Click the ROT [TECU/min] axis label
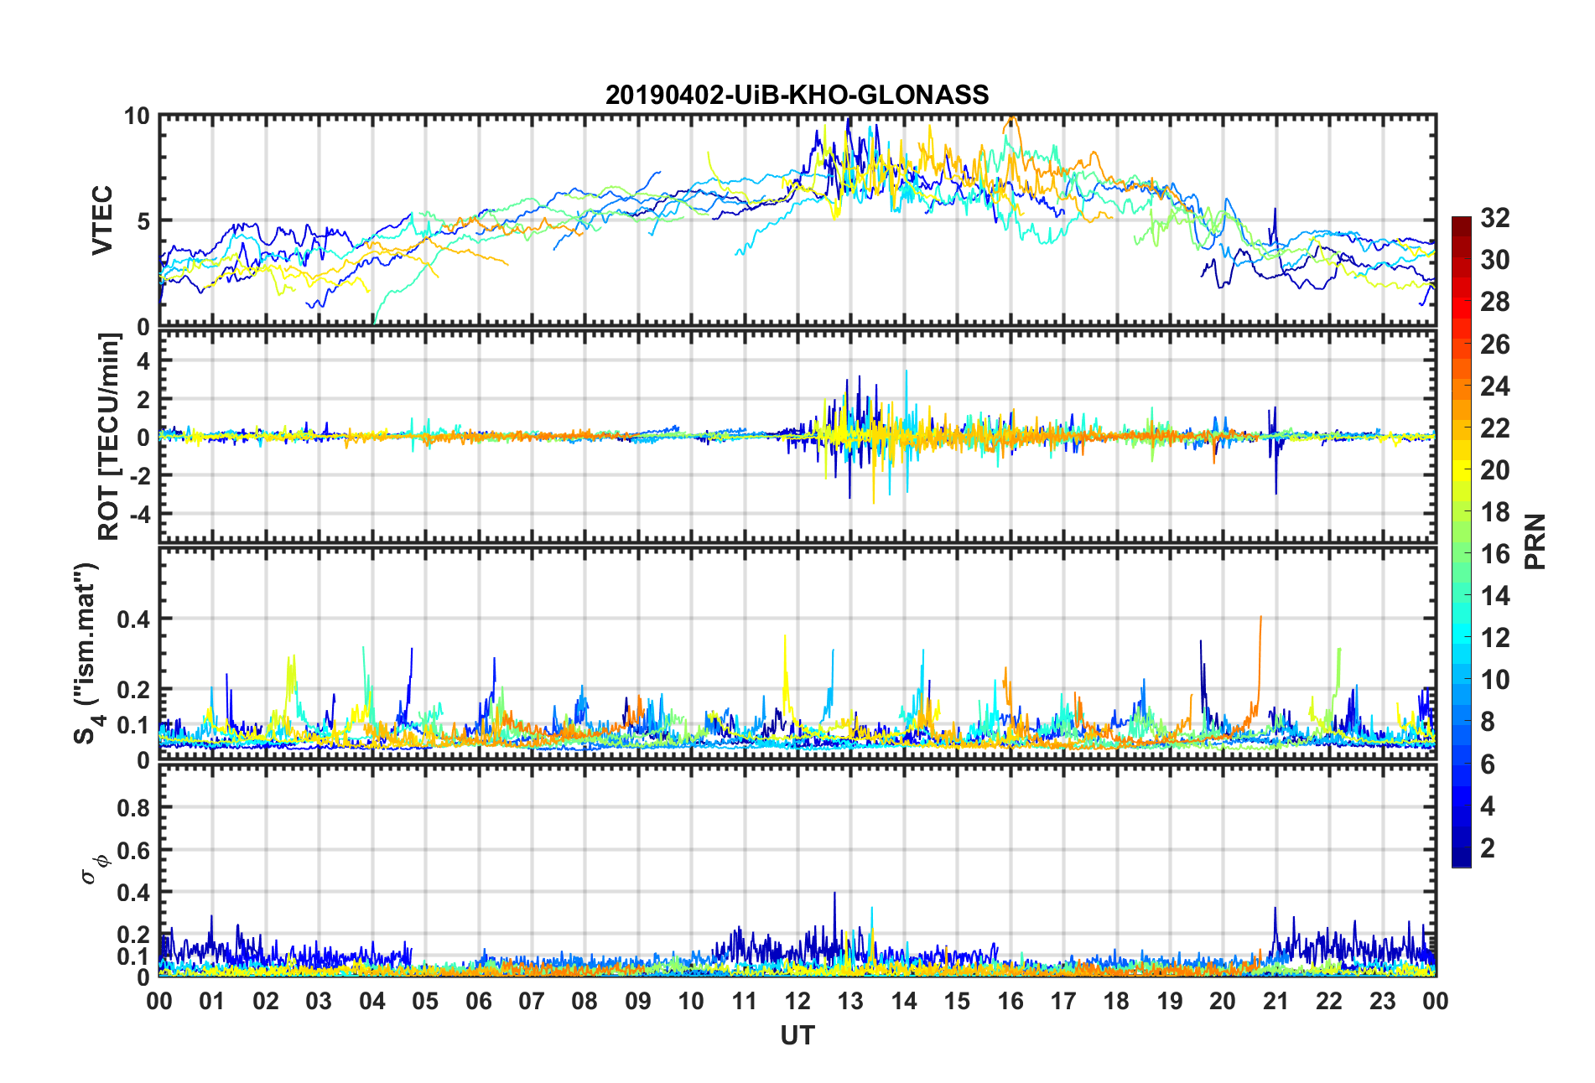The height and width of the screenshot is (1083, 1595). coord(109,437)
